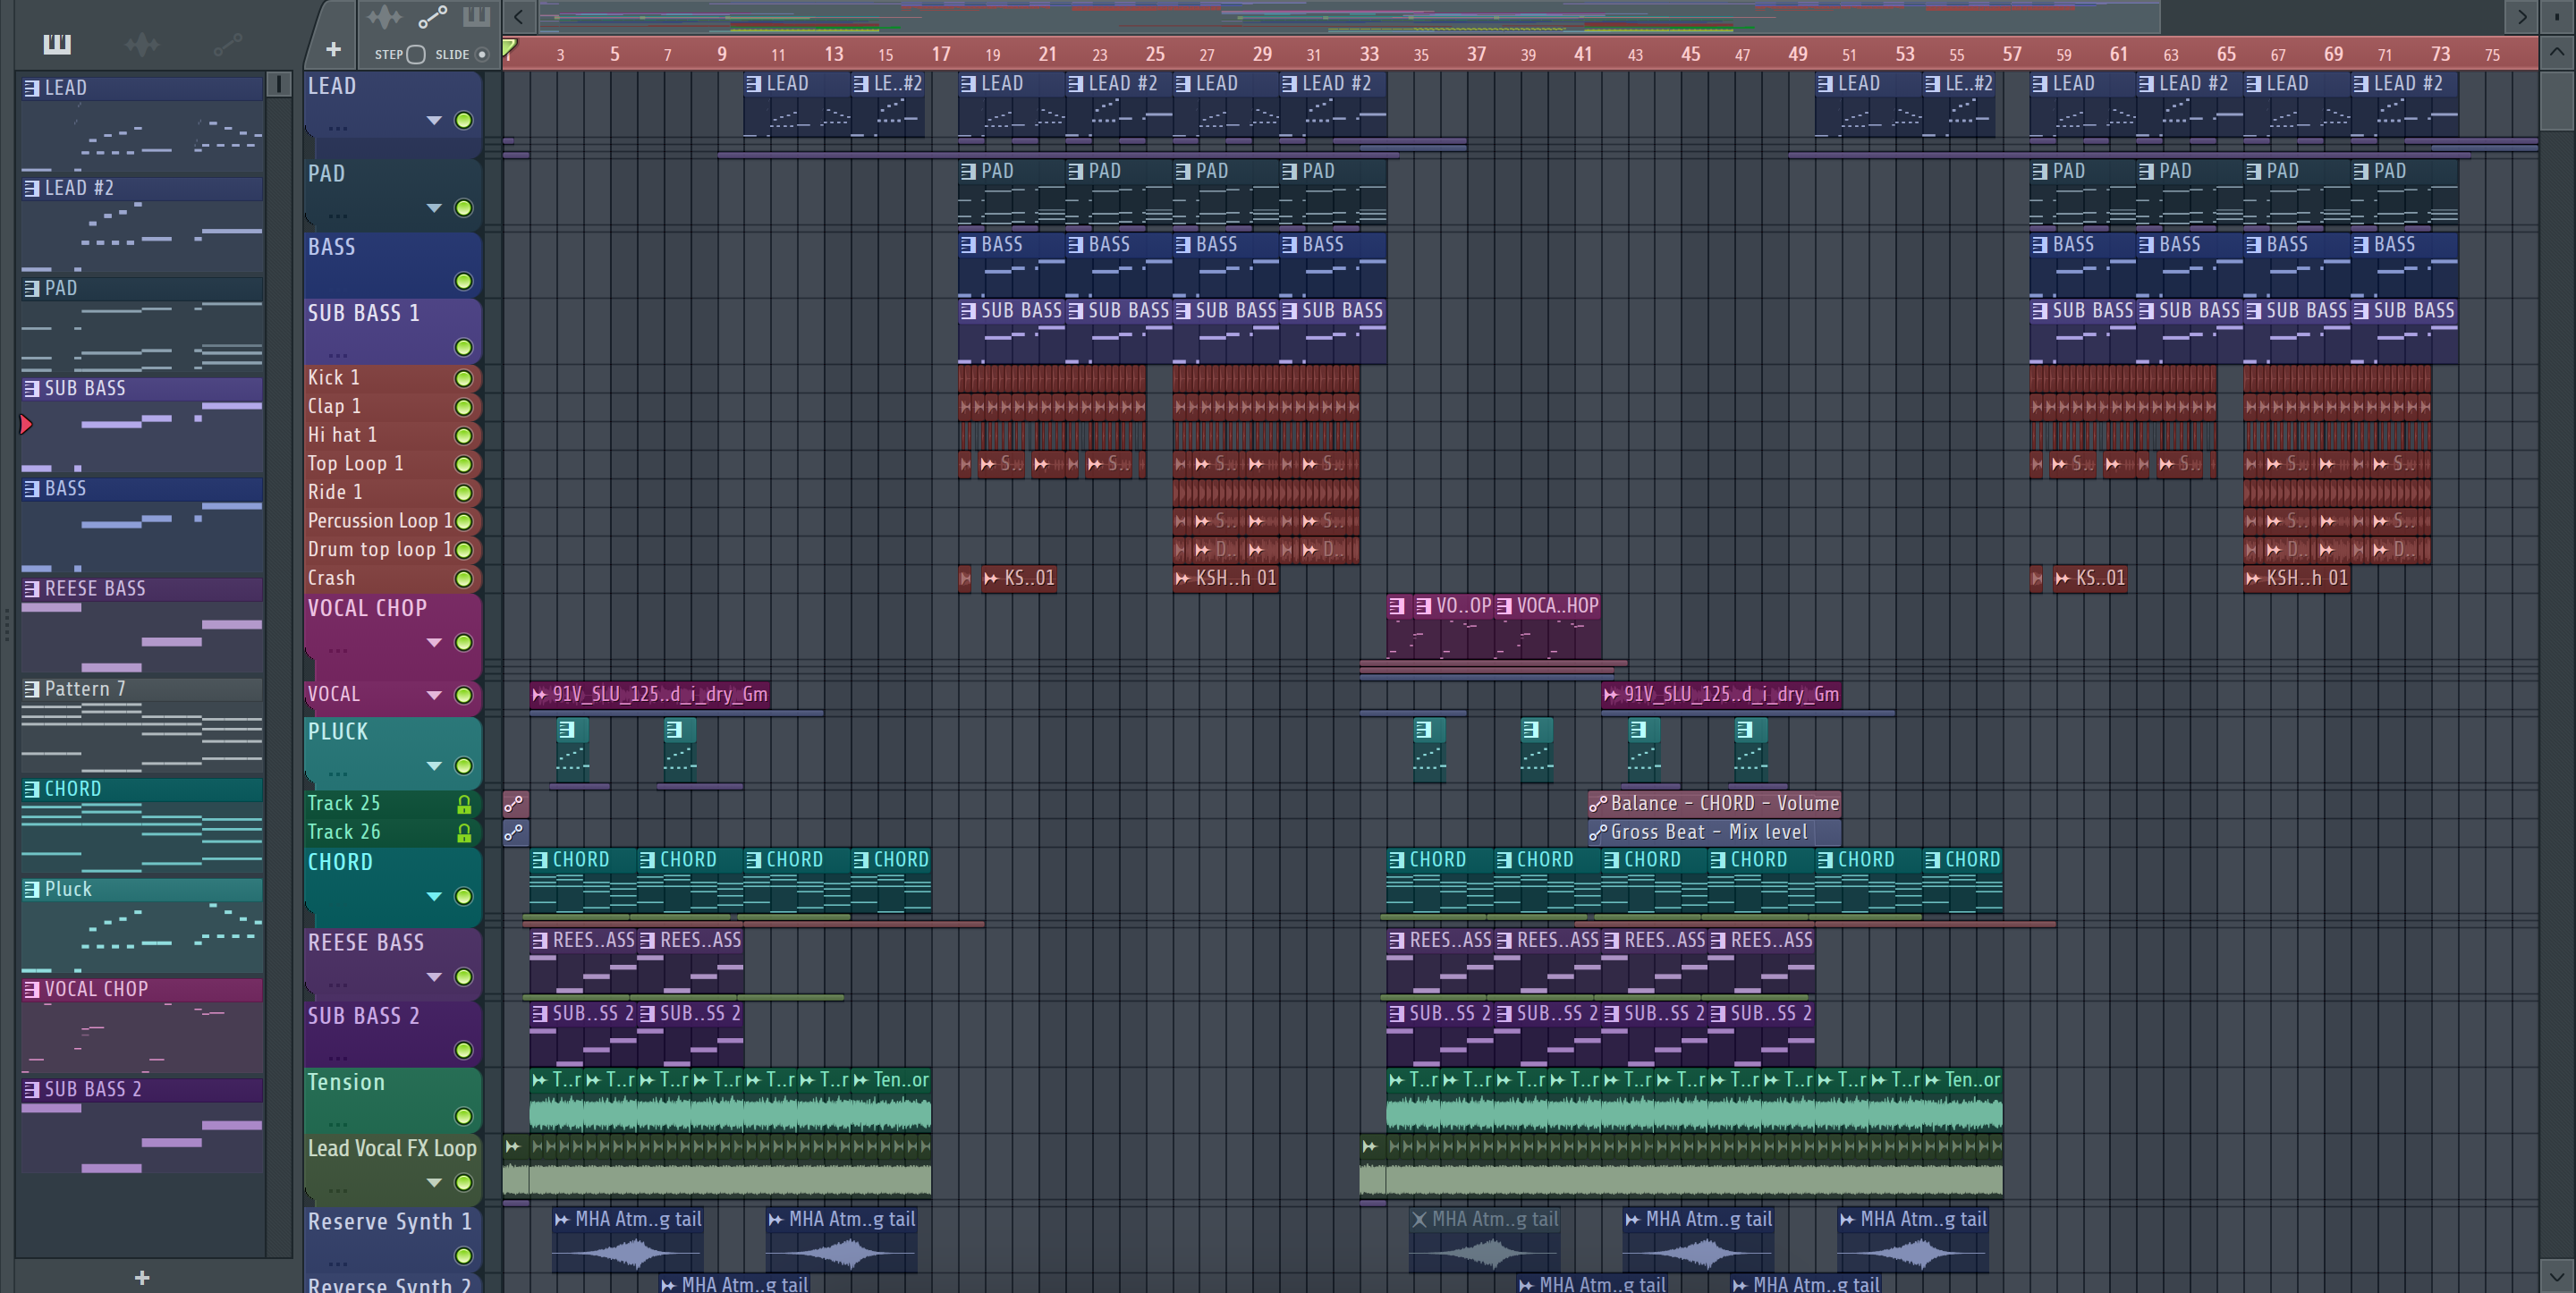Unlock Track 25 via lock icon
The image size is (2576, 1293).
[464, 804]
